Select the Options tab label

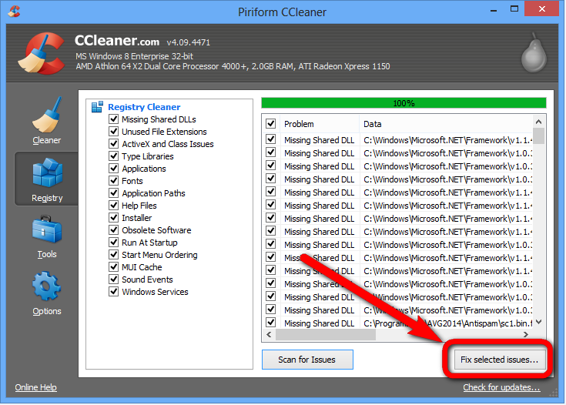(47, 311)
